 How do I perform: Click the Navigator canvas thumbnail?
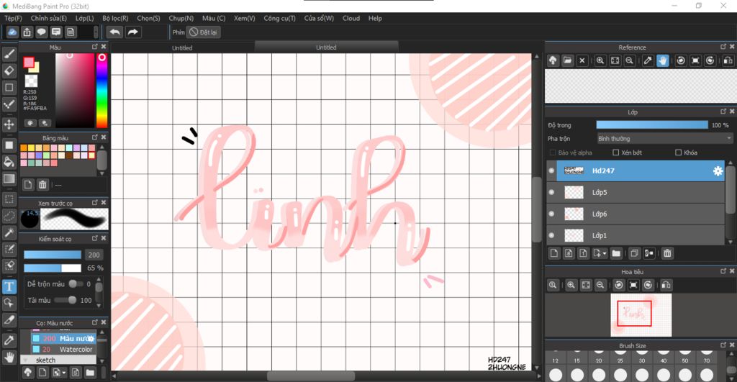pyautogui.click(x=641, y=315)
